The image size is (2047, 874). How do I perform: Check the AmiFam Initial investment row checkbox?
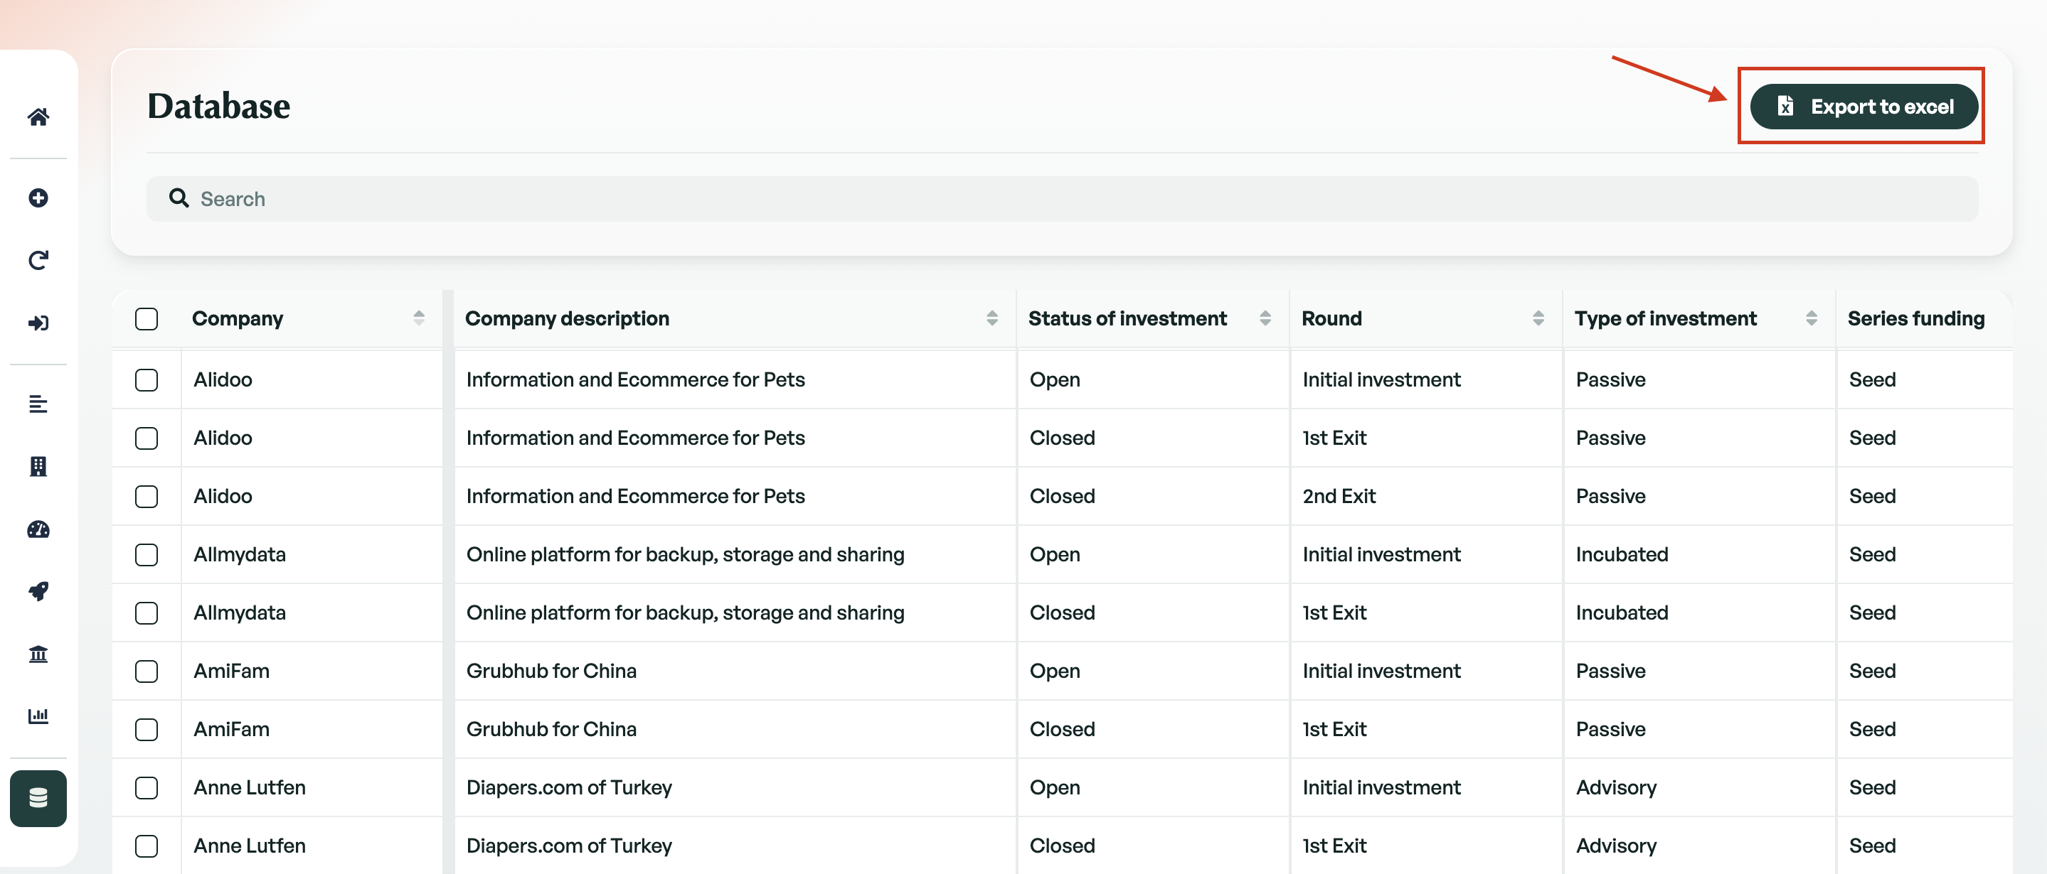coord(147,671)
